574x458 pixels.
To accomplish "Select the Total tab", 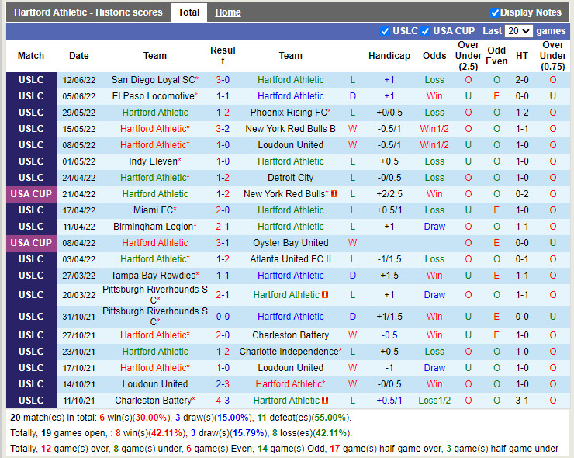I will pos(188,12).
